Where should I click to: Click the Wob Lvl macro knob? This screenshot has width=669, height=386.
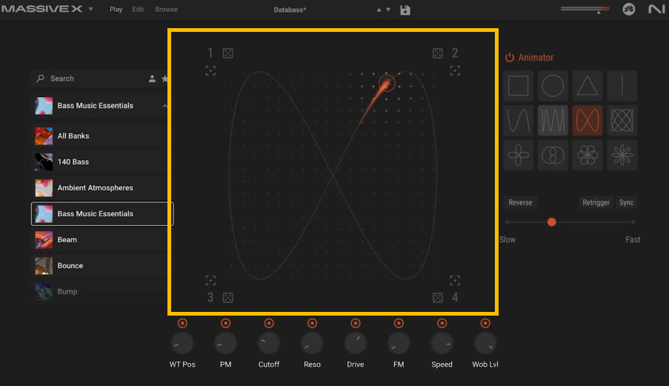point(485,343)
